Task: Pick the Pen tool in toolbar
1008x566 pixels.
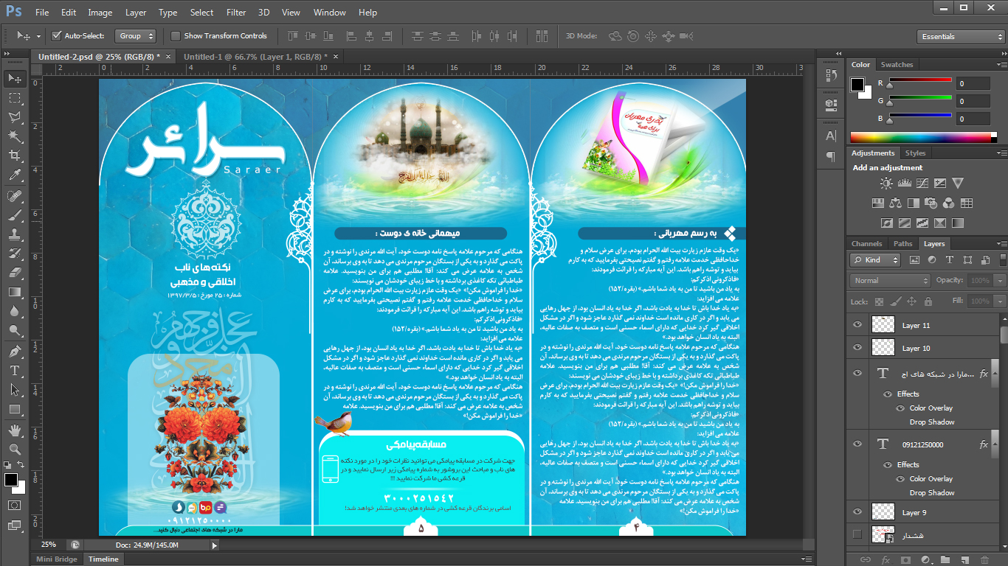Action: point(15,351)
